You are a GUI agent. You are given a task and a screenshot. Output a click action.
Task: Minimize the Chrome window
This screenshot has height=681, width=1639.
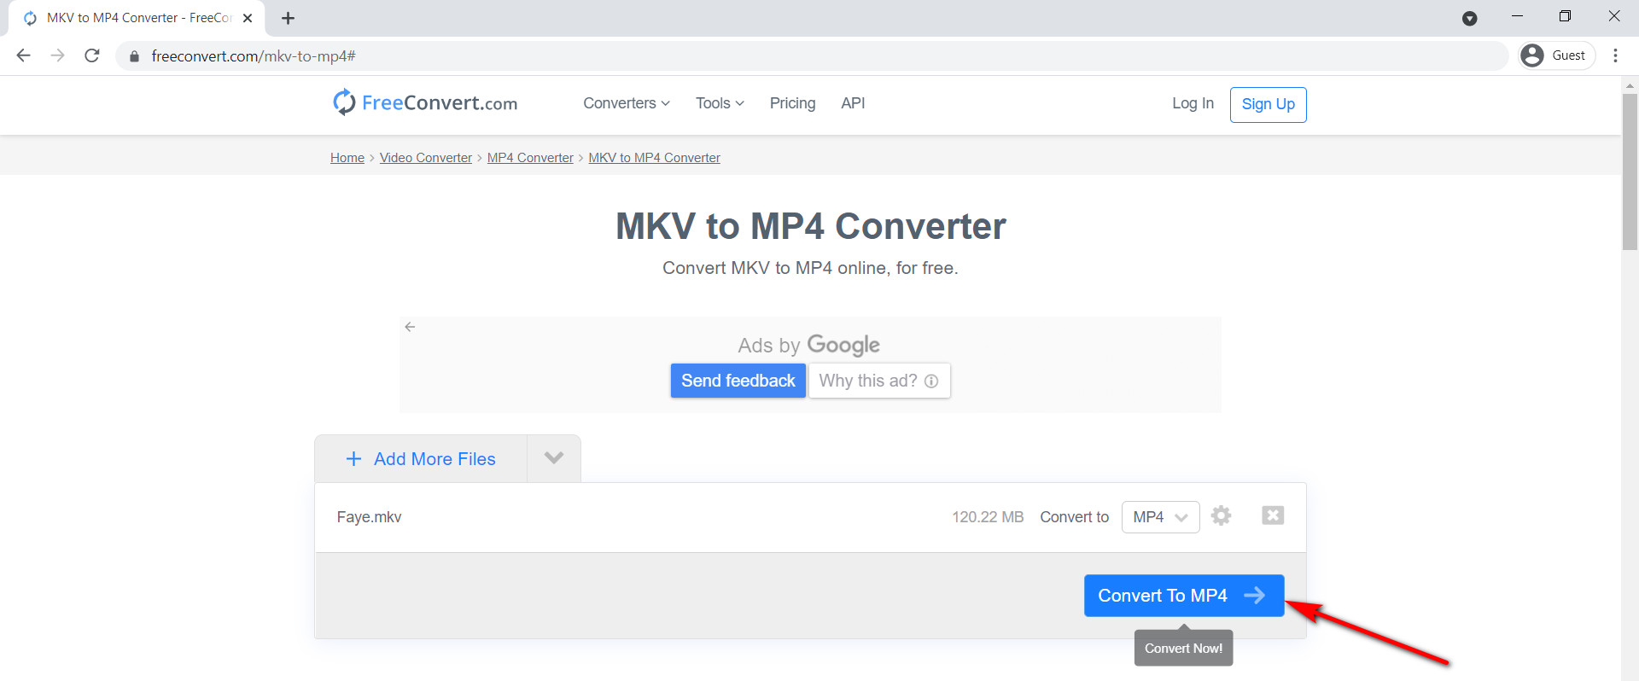1517,16
